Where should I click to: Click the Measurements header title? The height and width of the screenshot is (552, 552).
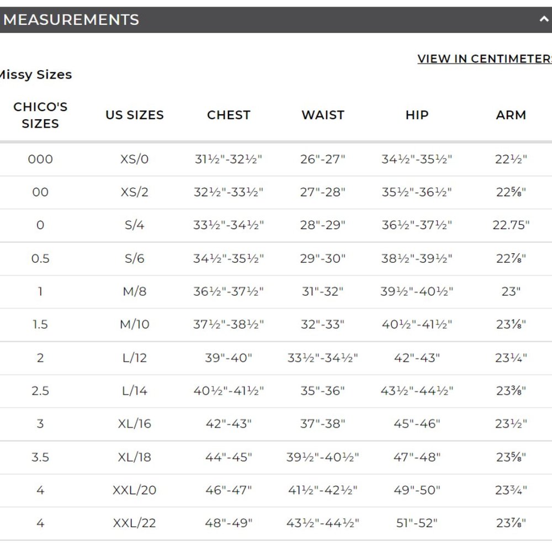(72, 20)
